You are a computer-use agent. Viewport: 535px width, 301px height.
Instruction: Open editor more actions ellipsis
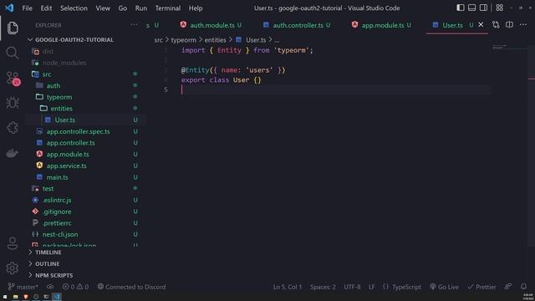coord(523,24)
